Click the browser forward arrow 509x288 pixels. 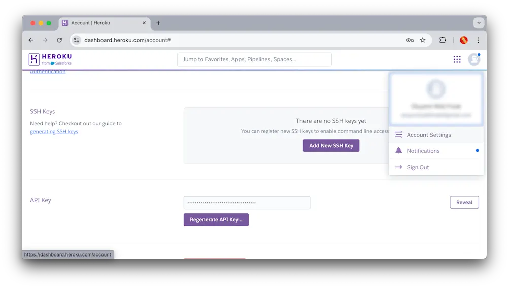pos(45,40)
